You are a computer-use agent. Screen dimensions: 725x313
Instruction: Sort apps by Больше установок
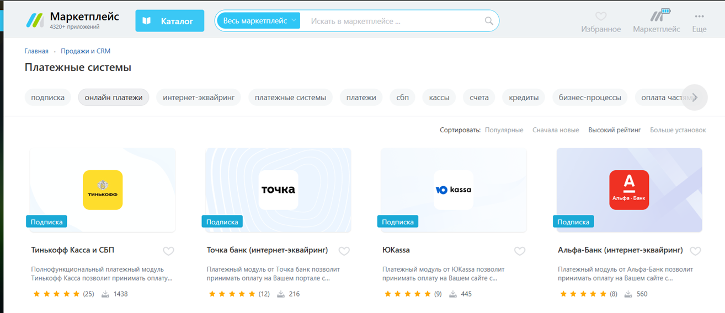678,130
